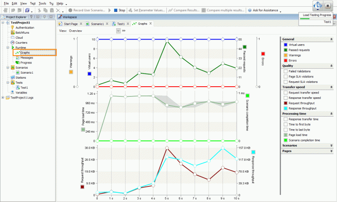
Task: Click the BatchRuns node icon
Action: (13, 32)
